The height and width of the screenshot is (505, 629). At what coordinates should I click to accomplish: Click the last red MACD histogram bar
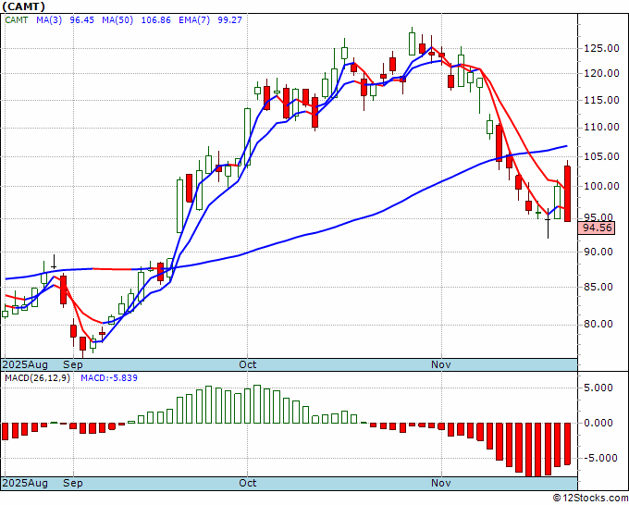point(567,444)
